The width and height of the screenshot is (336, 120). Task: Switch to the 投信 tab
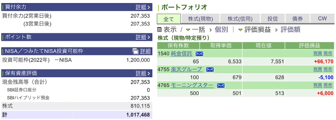pos(273,19)
